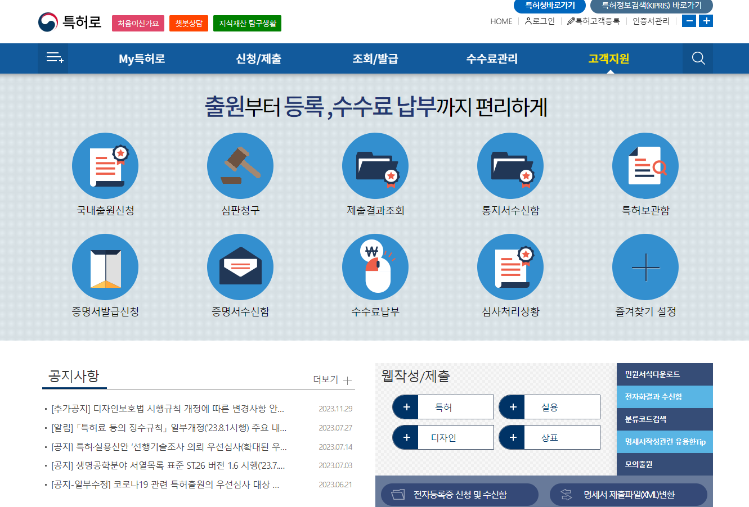The width and height of the screenshot is (749, 507).
Task: Click the 수수료납부 fee payment icon
Action: pyautogui.click(x=375, y=266)
